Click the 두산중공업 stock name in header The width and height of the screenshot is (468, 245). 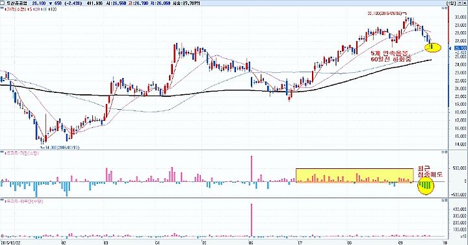click(x=18, y=3)
